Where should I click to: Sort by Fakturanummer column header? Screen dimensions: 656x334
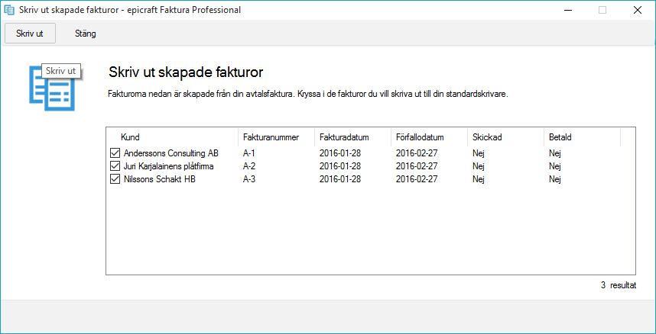coord(277,137)
